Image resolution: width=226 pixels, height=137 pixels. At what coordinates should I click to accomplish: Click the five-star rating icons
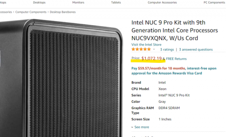141,49
